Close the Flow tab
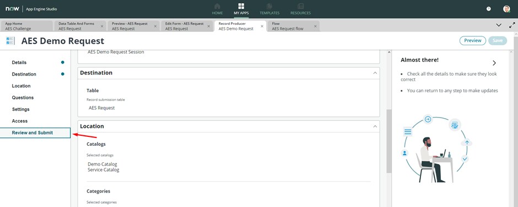 click(x=316, y=26)
